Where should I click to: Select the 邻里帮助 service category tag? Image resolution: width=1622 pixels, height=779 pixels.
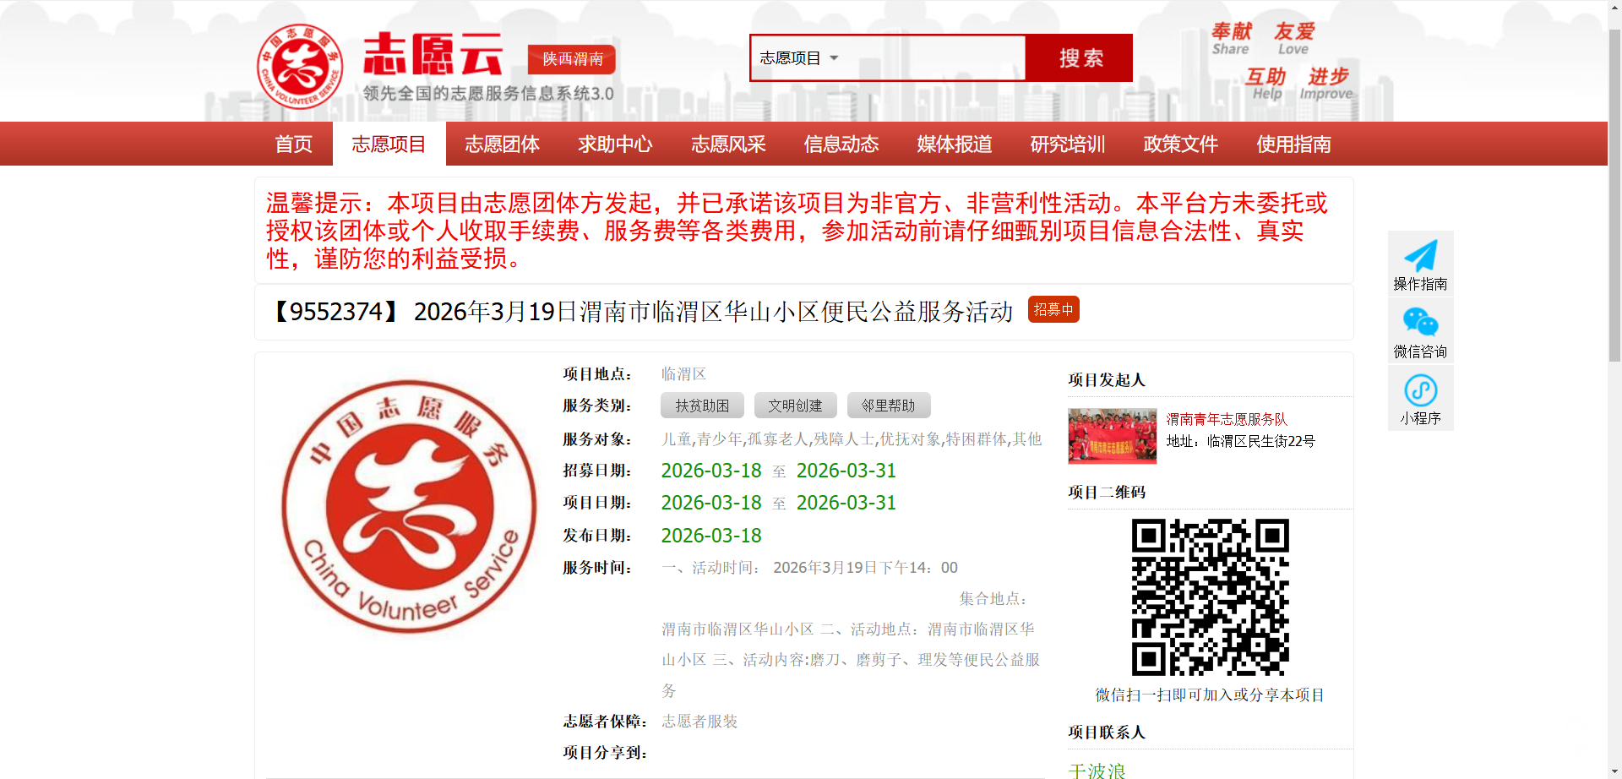click(888, 406)
